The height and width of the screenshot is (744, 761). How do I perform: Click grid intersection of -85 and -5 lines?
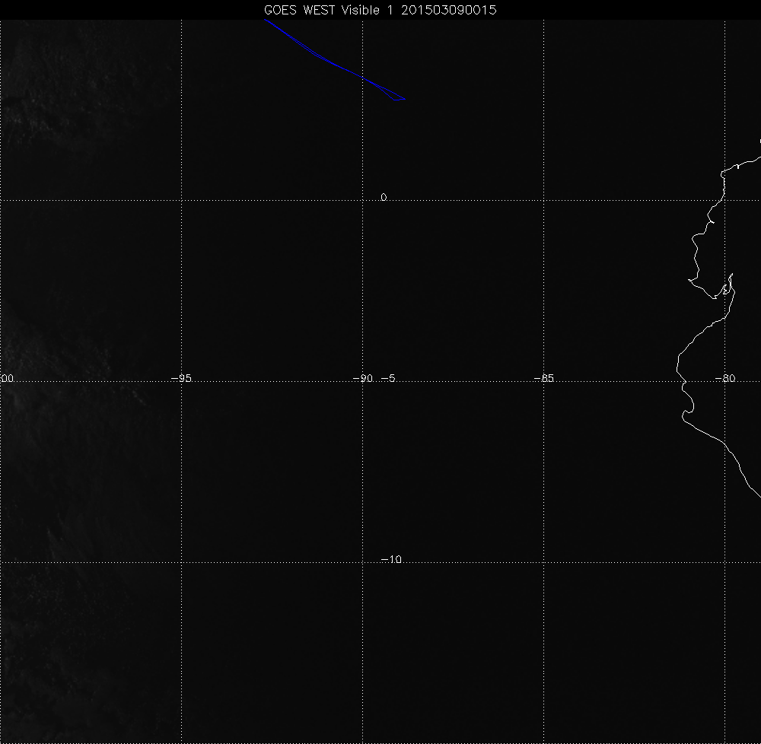(544, 382)
